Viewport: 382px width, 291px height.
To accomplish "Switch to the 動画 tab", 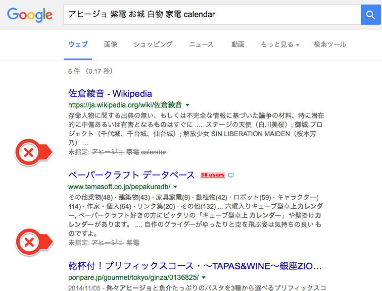I will 238,44.
